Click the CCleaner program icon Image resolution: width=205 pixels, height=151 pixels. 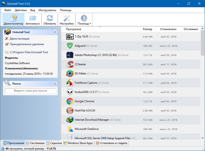click(x=70, y=64)
